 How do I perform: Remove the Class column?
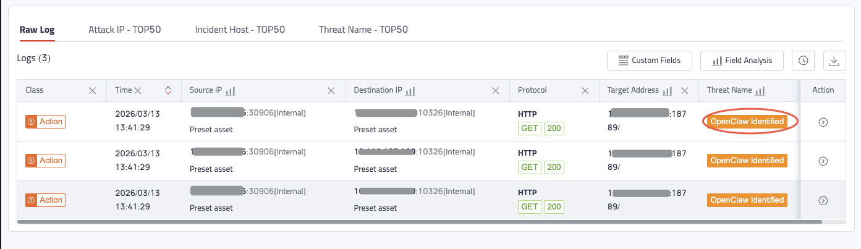tap(93, 91)
